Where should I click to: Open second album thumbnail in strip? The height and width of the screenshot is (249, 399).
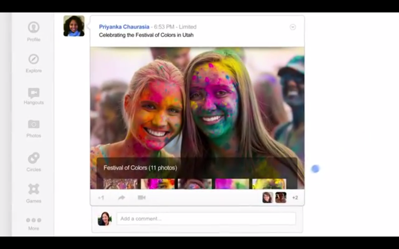[158, 184]
